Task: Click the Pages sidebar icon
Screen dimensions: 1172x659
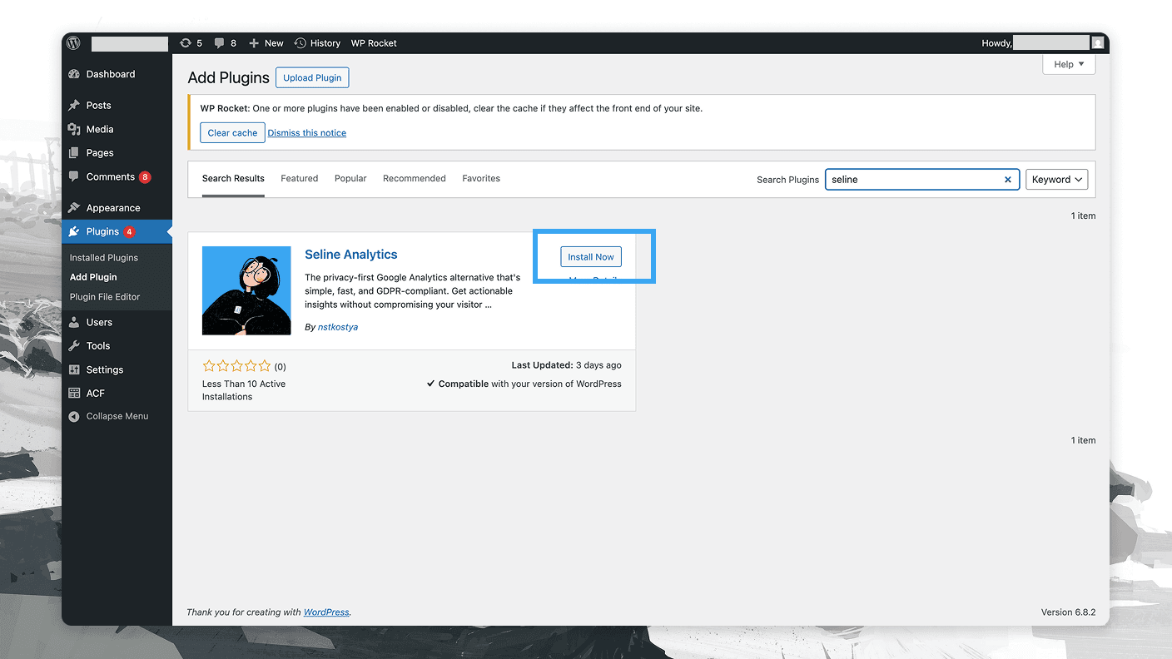Action: [74, 153]
